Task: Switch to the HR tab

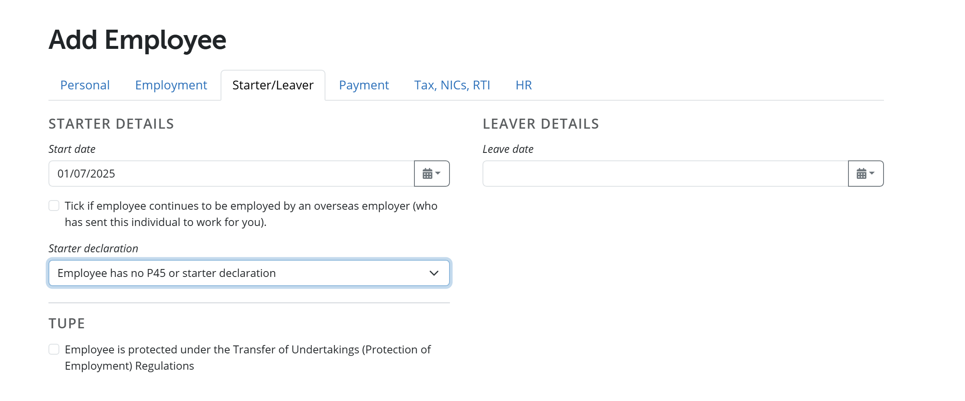Action: (523, 85)
